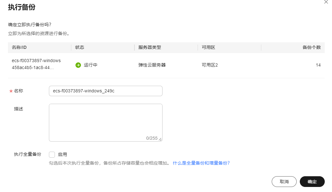Click the green 运行中 status icon
This screenshot has height=192, width=332.
(x=78, y=65)
